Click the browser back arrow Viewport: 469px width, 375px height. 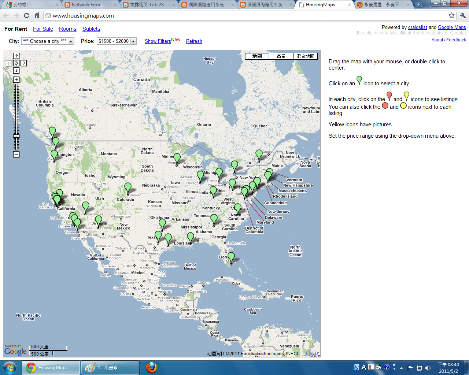point(6,15)
